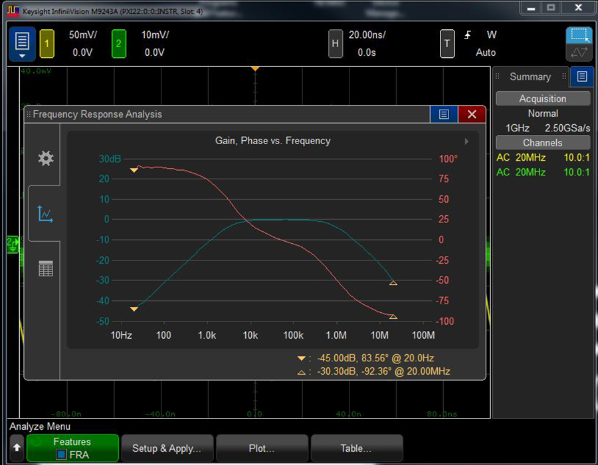This screenshot has height=465, width=598.
Task: Select the zoom box selection tool
Action: (x=578, y=35)
